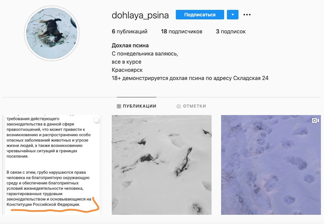Click the Красноярск location line in bio

[127, 70]
